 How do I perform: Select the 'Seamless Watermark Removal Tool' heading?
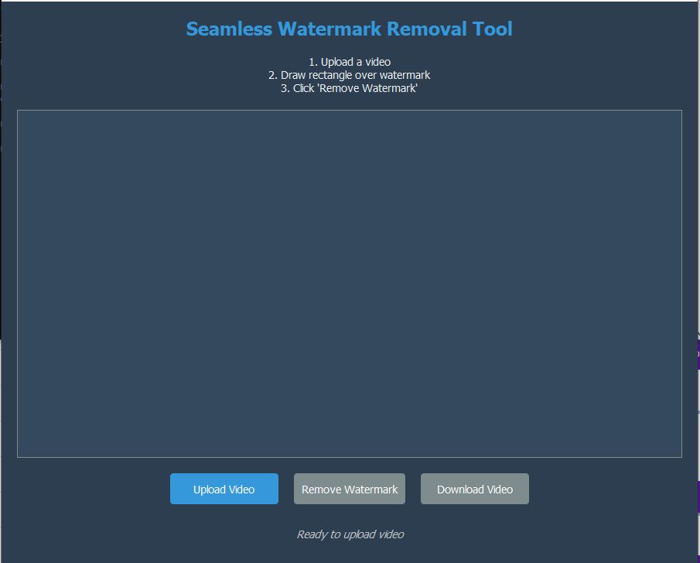[x=349, y=29]
